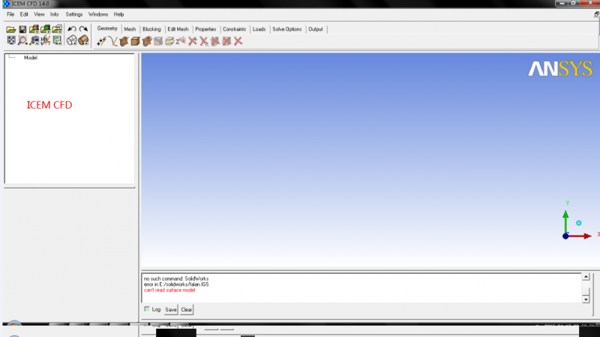This screenshot has width=600, height=337.
Task: Click the Open Geometry icon
Action: 34,29
